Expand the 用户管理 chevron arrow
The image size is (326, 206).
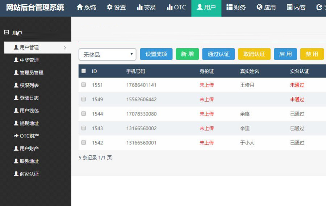[x=65, y=47]
